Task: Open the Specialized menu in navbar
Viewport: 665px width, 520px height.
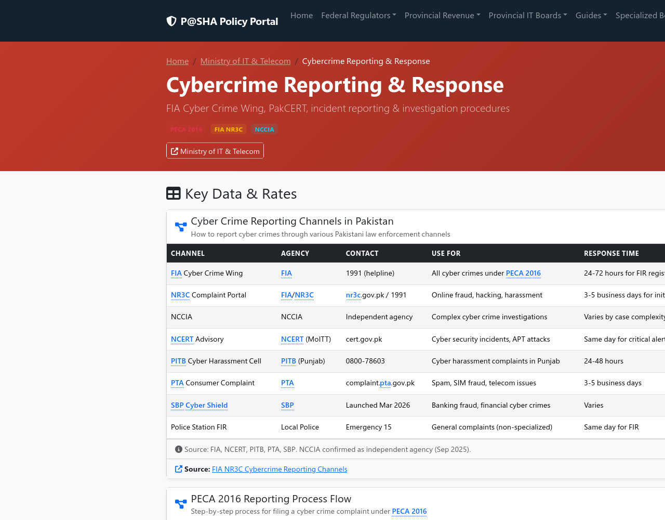Action: pyautogui.click(x=640, y=16)
